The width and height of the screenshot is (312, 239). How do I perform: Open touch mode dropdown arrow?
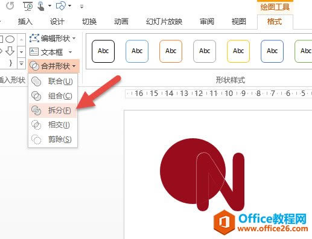pos(49,6)
